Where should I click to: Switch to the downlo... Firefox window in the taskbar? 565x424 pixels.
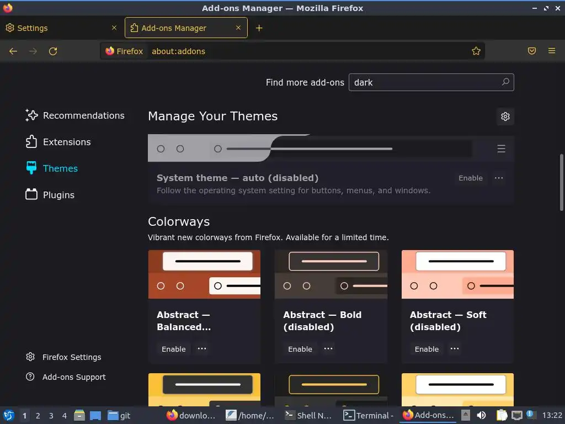point(191,415)
